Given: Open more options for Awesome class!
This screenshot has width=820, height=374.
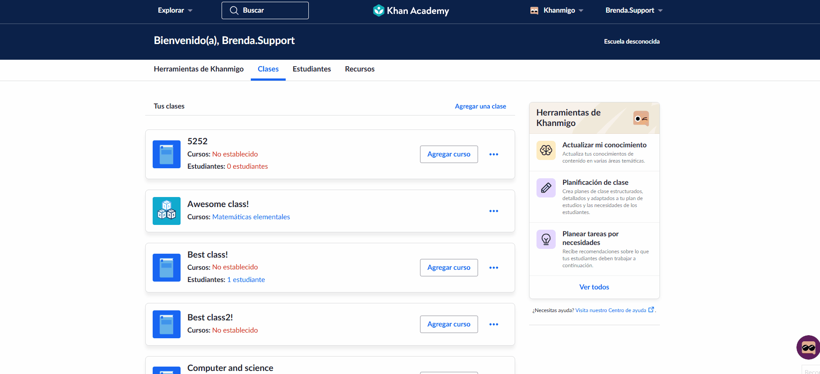Looking at the screenshot, I should tap(494, 211).
